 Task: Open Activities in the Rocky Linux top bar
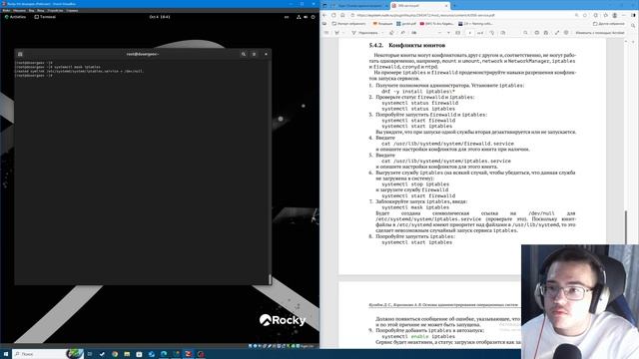[x=15, y=17]
